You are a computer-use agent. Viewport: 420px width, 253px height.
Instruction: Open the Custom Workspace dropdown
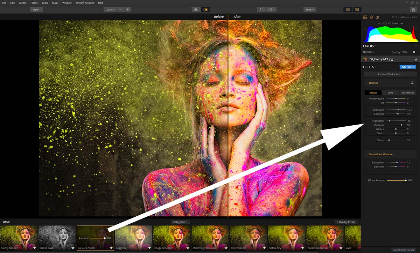pyautogui.click(x=390, y=74)
